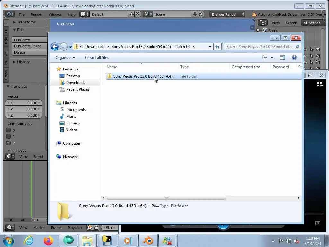Open the 3D View editor type cube icon
This screenshot has width=329, height=247.
point(10,157)
